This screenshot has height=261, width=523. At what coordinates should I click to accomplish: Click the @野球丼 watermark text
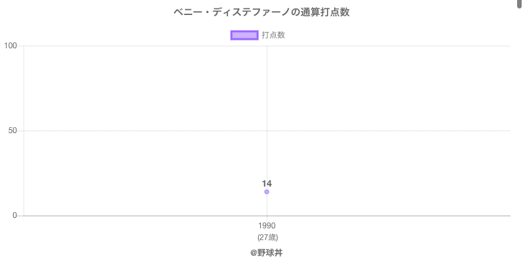266,253
